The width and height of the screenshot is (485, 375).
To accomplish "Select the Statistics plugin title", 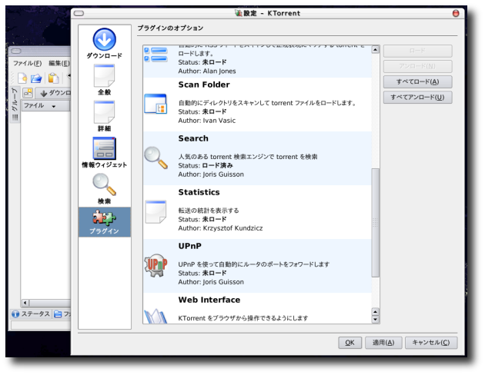I will pos(199,192).
